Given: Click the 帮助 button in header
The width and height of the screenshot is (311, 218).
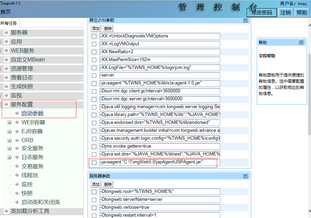Looking at the screenshot, I should (x=302, y=13).
